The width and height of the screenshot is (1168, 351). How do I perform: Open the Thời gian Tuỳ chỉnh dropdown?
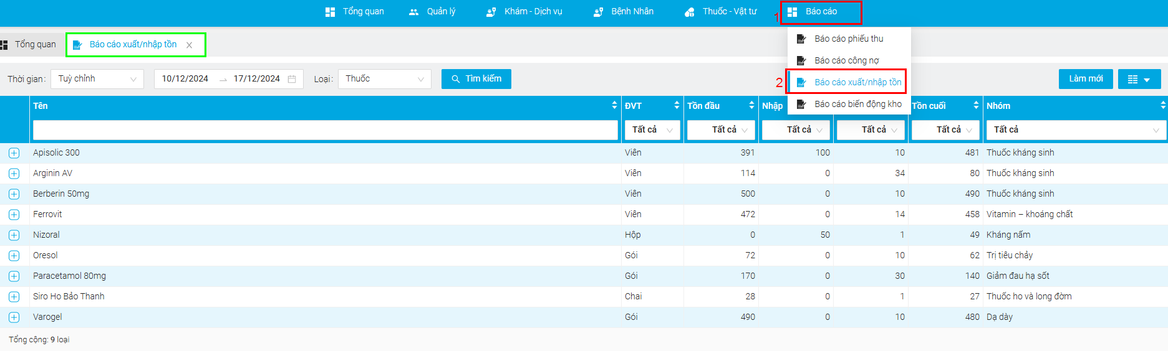click(x=97, y=79)
